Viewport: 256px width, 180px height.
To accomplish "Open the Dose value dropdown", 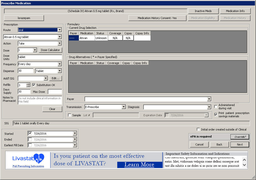I will tap(35, 50).
